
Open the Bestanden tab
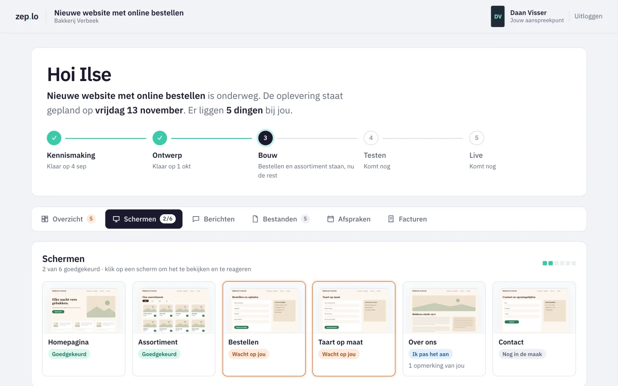coord(281,219)
